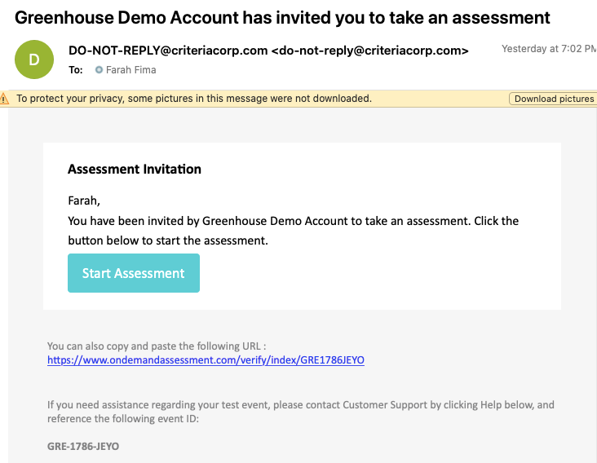Image resolution: width=597 pixels, height=463 pixels.
Task: Click the Download pictures button
Action: click(x=553, y=99)
